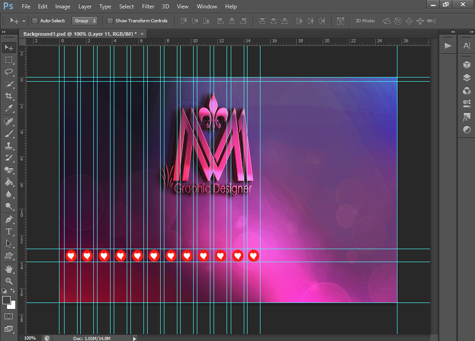Viewport: 475px width, 341px height.
Task: Select the Zoom tool
Action: tap(9, 281)
